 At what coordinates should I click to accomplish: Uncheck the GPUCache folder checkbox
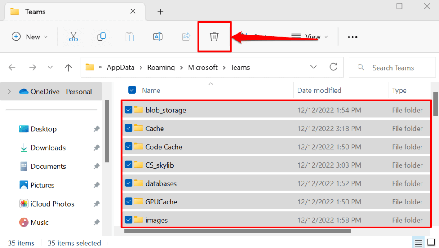click(129, 201)
